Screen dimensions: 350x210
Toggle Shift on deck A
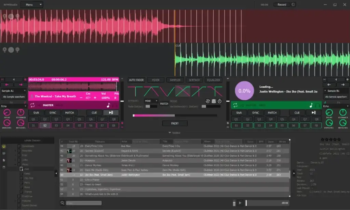pos(36,113)
